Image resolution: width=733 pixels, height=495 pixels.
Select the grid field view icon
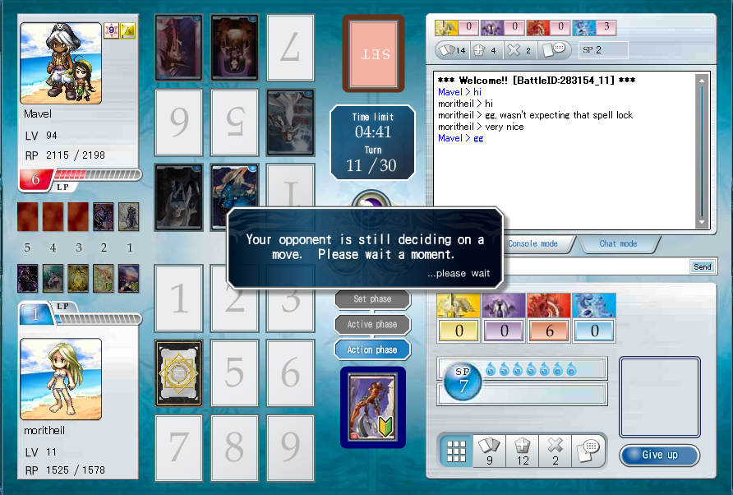click(x=456, y=451)
